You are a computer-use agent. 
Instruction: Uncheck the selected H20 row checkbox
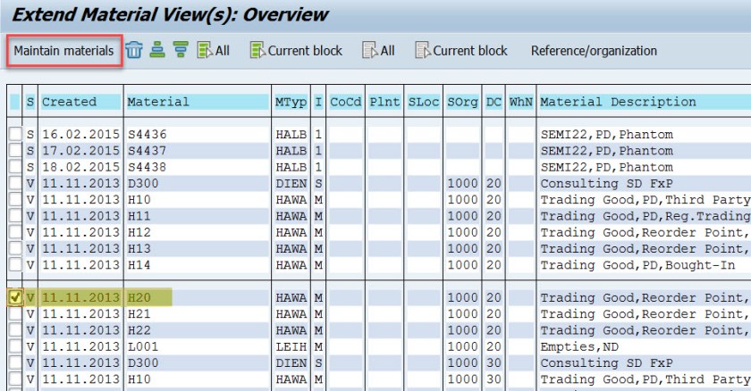click(15, 297)
